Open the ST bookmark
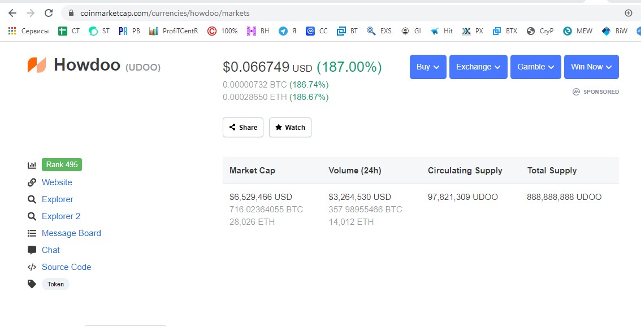 [99, 30]
